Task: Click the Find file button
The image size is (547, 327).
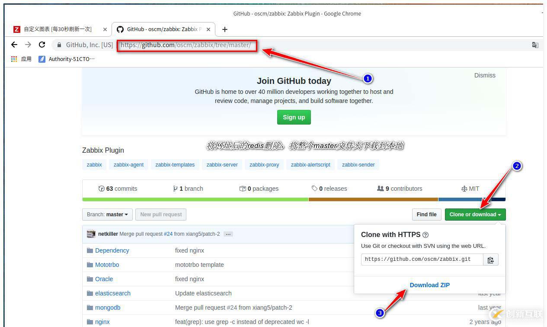Action: point(427,215)
